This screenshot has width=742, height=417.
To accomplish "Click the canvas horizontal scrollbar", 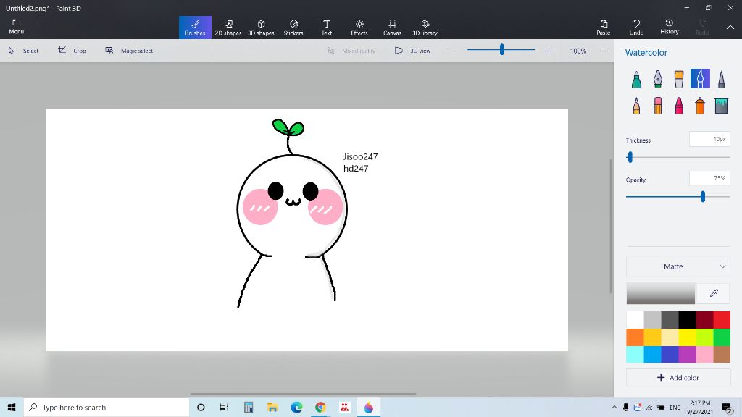I will [304, 393].
